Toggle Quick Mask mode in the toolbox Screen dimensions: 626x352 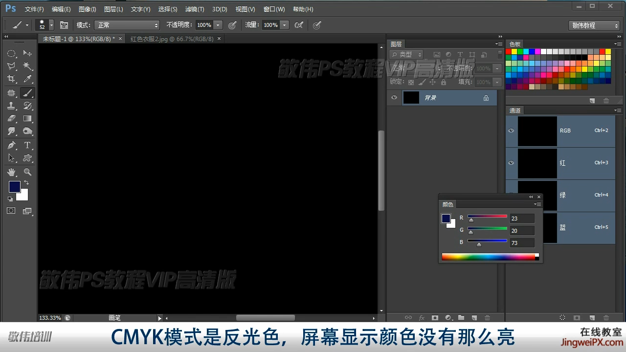pos(11,211)
